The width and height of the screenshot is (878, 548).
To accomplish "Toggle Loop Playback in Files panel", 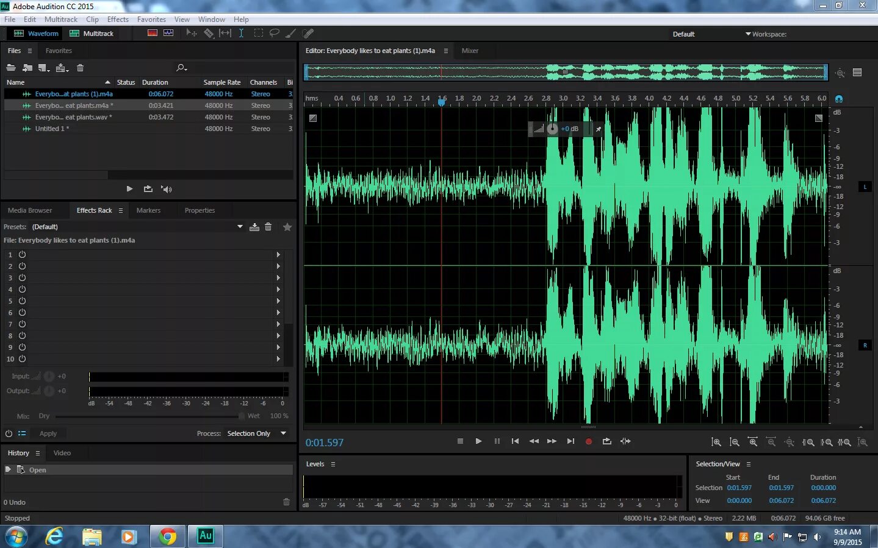I will click(148, 189).
